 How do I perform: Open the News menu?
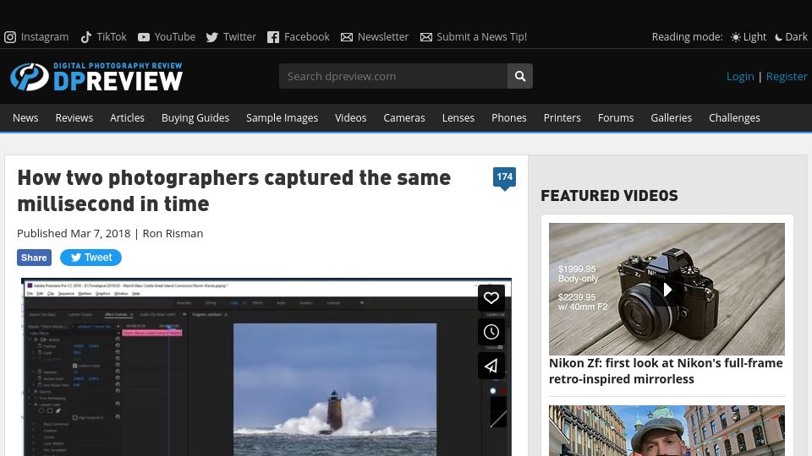click(25, 118)
